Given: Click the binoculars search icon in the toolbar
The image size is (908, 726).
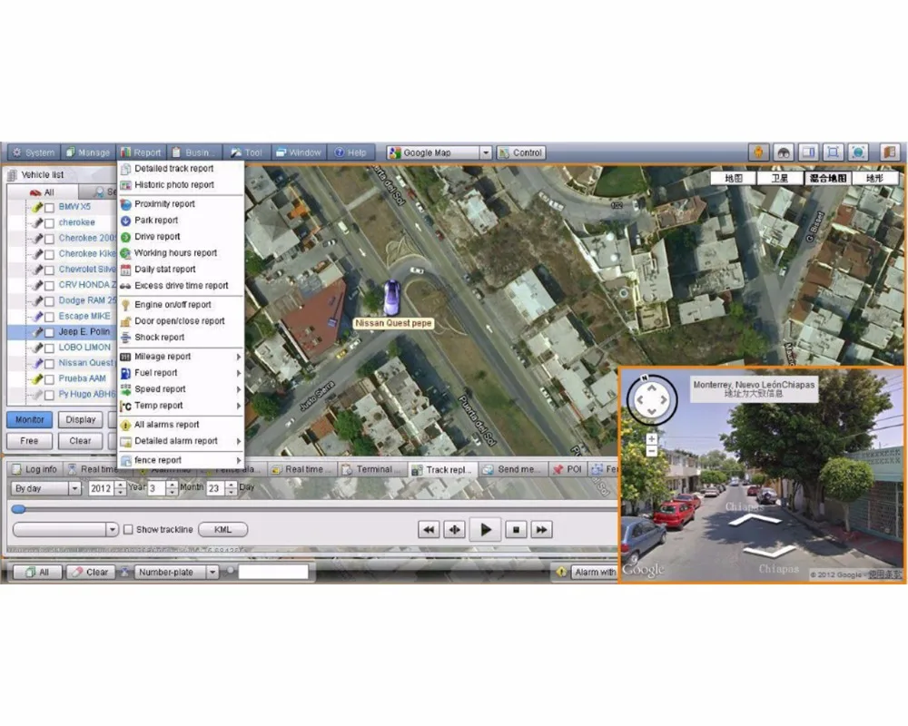Looking at the screenshot, I should click(783, 152).
